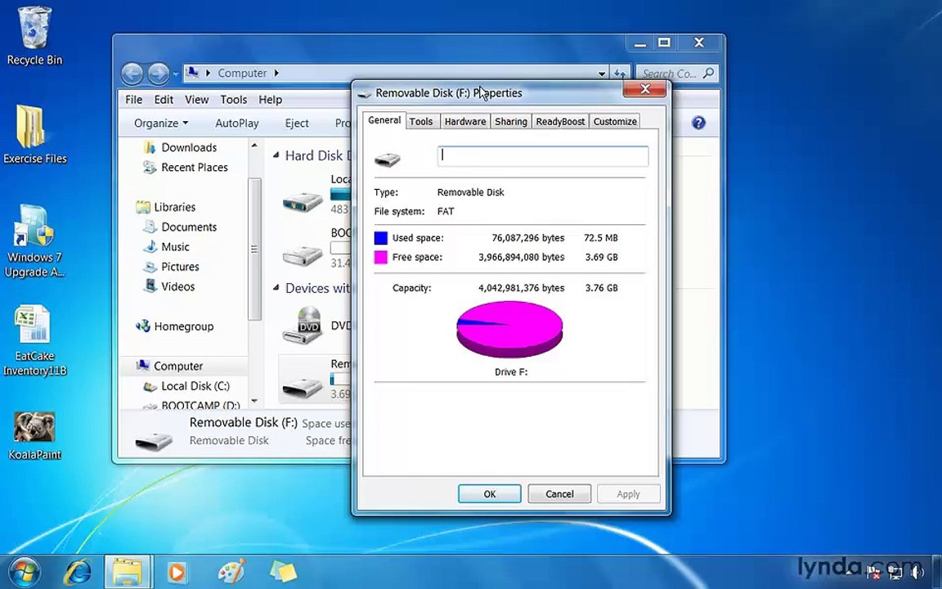This screenshot has width=942, height=589.
Task: Expand the address bar history dropdown
Action: pos(601,74)
